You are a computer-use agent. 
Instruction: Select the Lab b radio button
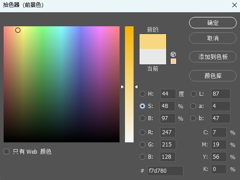(193, 118)
